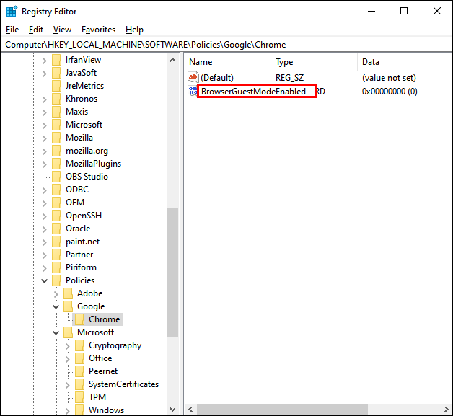Open the File menu
Screen dimensions: 453x416
12,30
